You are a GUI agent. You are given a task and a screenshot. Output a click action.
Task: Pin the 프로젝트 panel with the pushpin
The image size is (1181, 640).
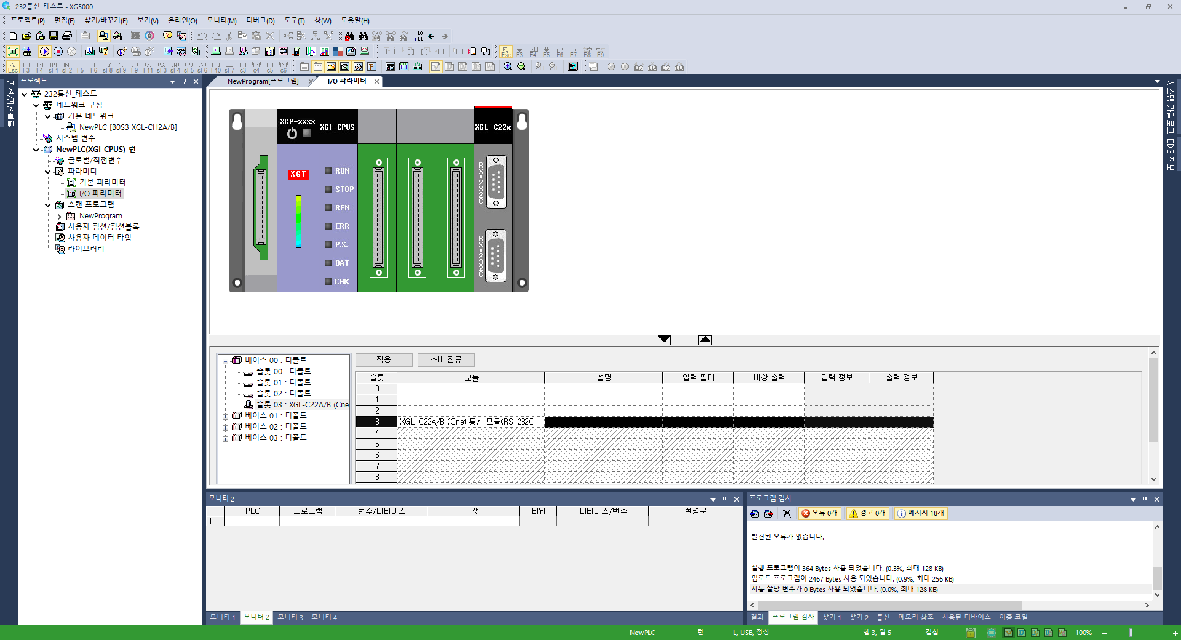click(184, 81)
